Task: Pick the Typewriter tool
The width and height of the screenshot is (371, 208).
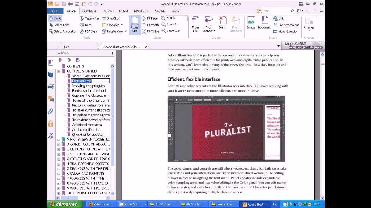Action: click(x=90, y=18)
